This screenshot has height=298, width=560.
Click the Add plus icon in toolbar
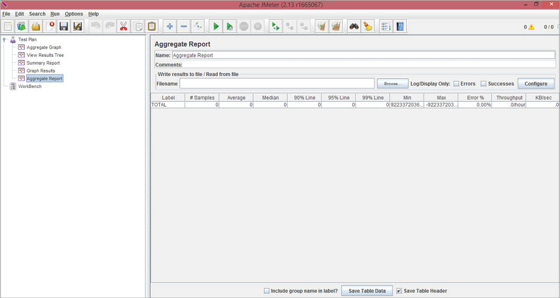(x=170, y=26)
